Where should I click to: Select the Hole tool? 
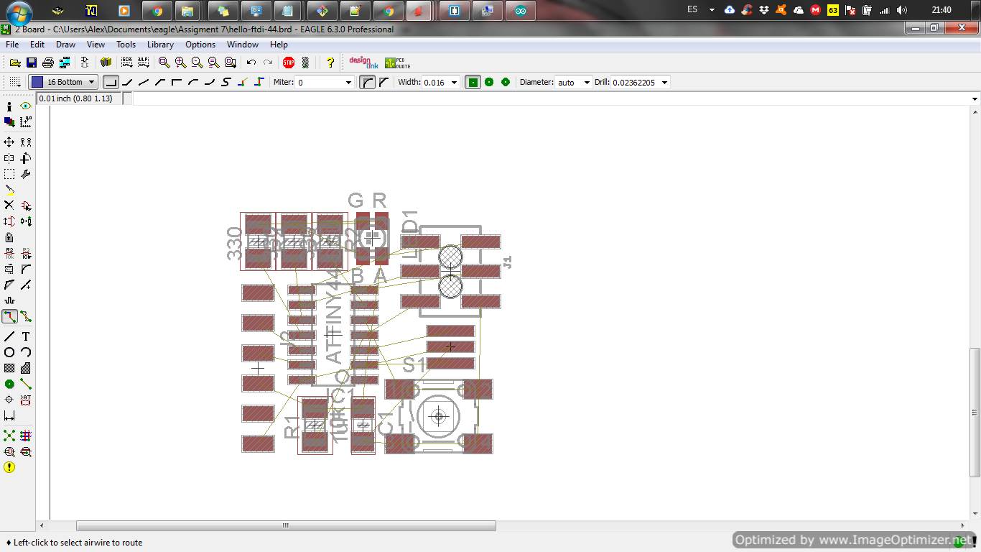(x=9, y=400)
